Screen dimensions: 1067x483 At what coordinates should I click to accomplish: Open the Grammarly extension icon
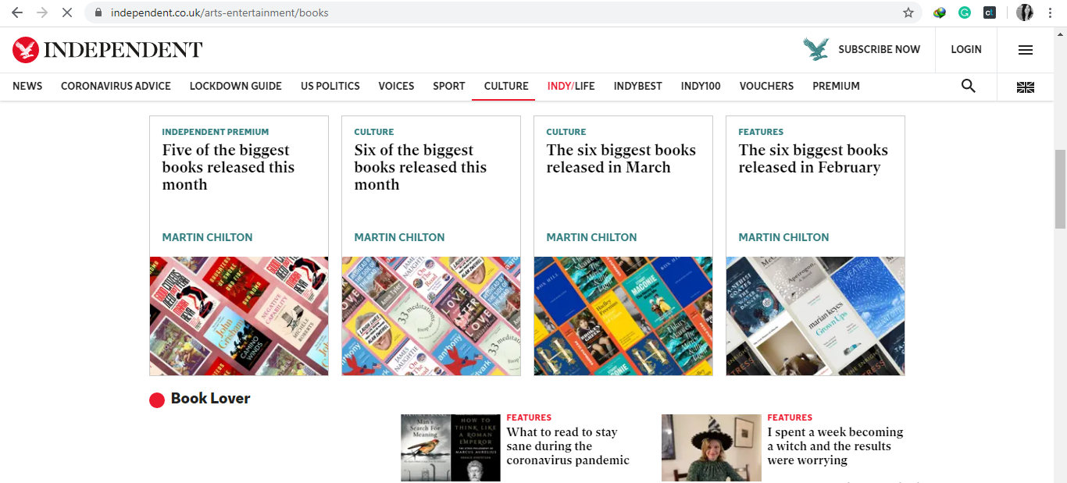(965, 12)
